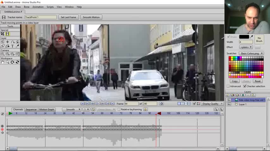Viewport: 270px width, 151px height.
Task: Select the Pan/Tilt Camera tool
Action: tap(18, 54)
